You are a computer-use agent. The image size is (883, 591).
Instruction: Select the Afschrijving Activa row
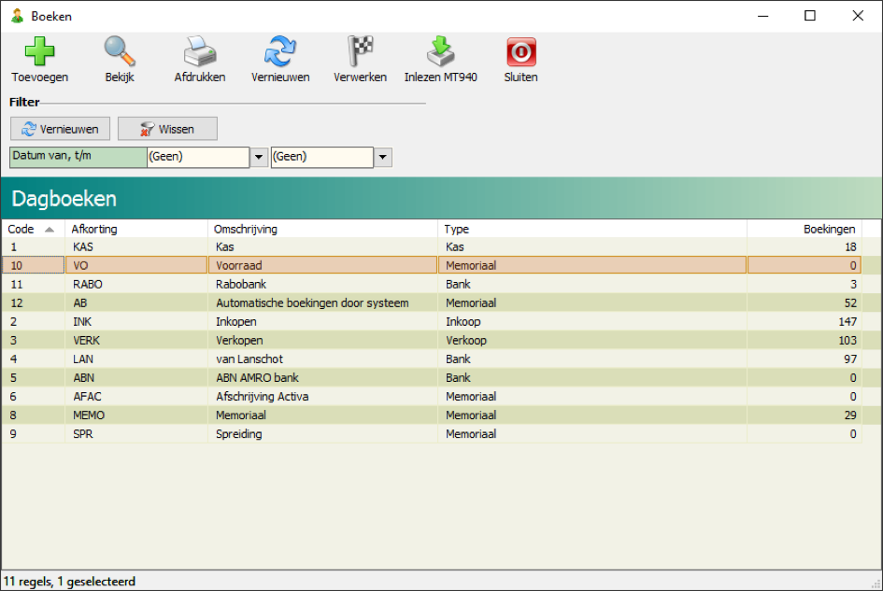tap(432, 396)
